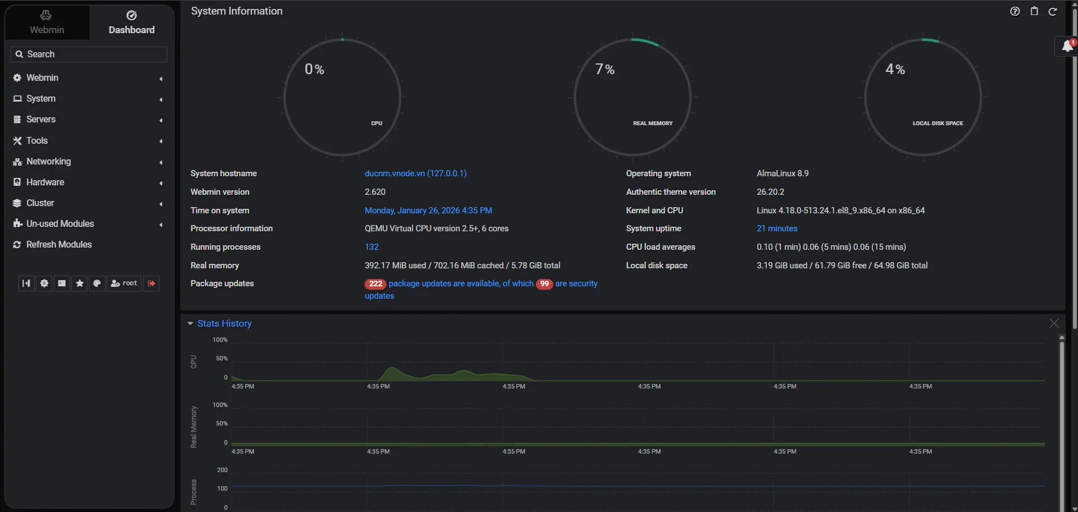Open theme options via the palette icon
The width and height of the screenshot is (1078, 512).
(x=97, y=284)
